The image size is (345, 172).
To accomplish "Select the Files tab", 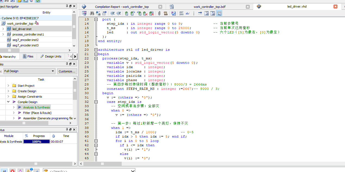I will click(x=28, y=56).
